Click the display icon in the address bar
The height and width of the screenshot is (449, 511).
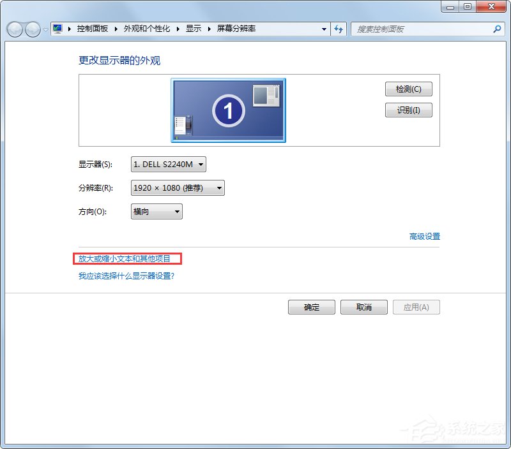coord(56,29)
